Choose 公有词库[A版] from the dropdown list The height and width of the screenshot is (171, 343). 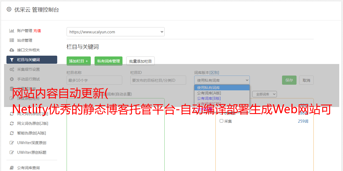tap(222, 93)
